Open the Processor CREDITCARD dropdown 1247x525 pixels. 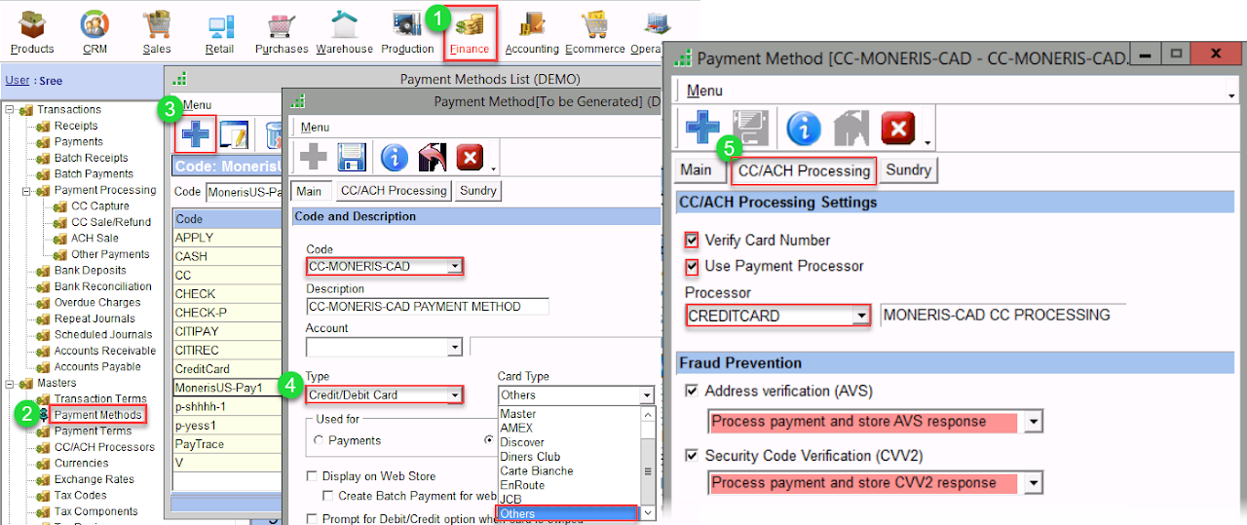point(860,316)
